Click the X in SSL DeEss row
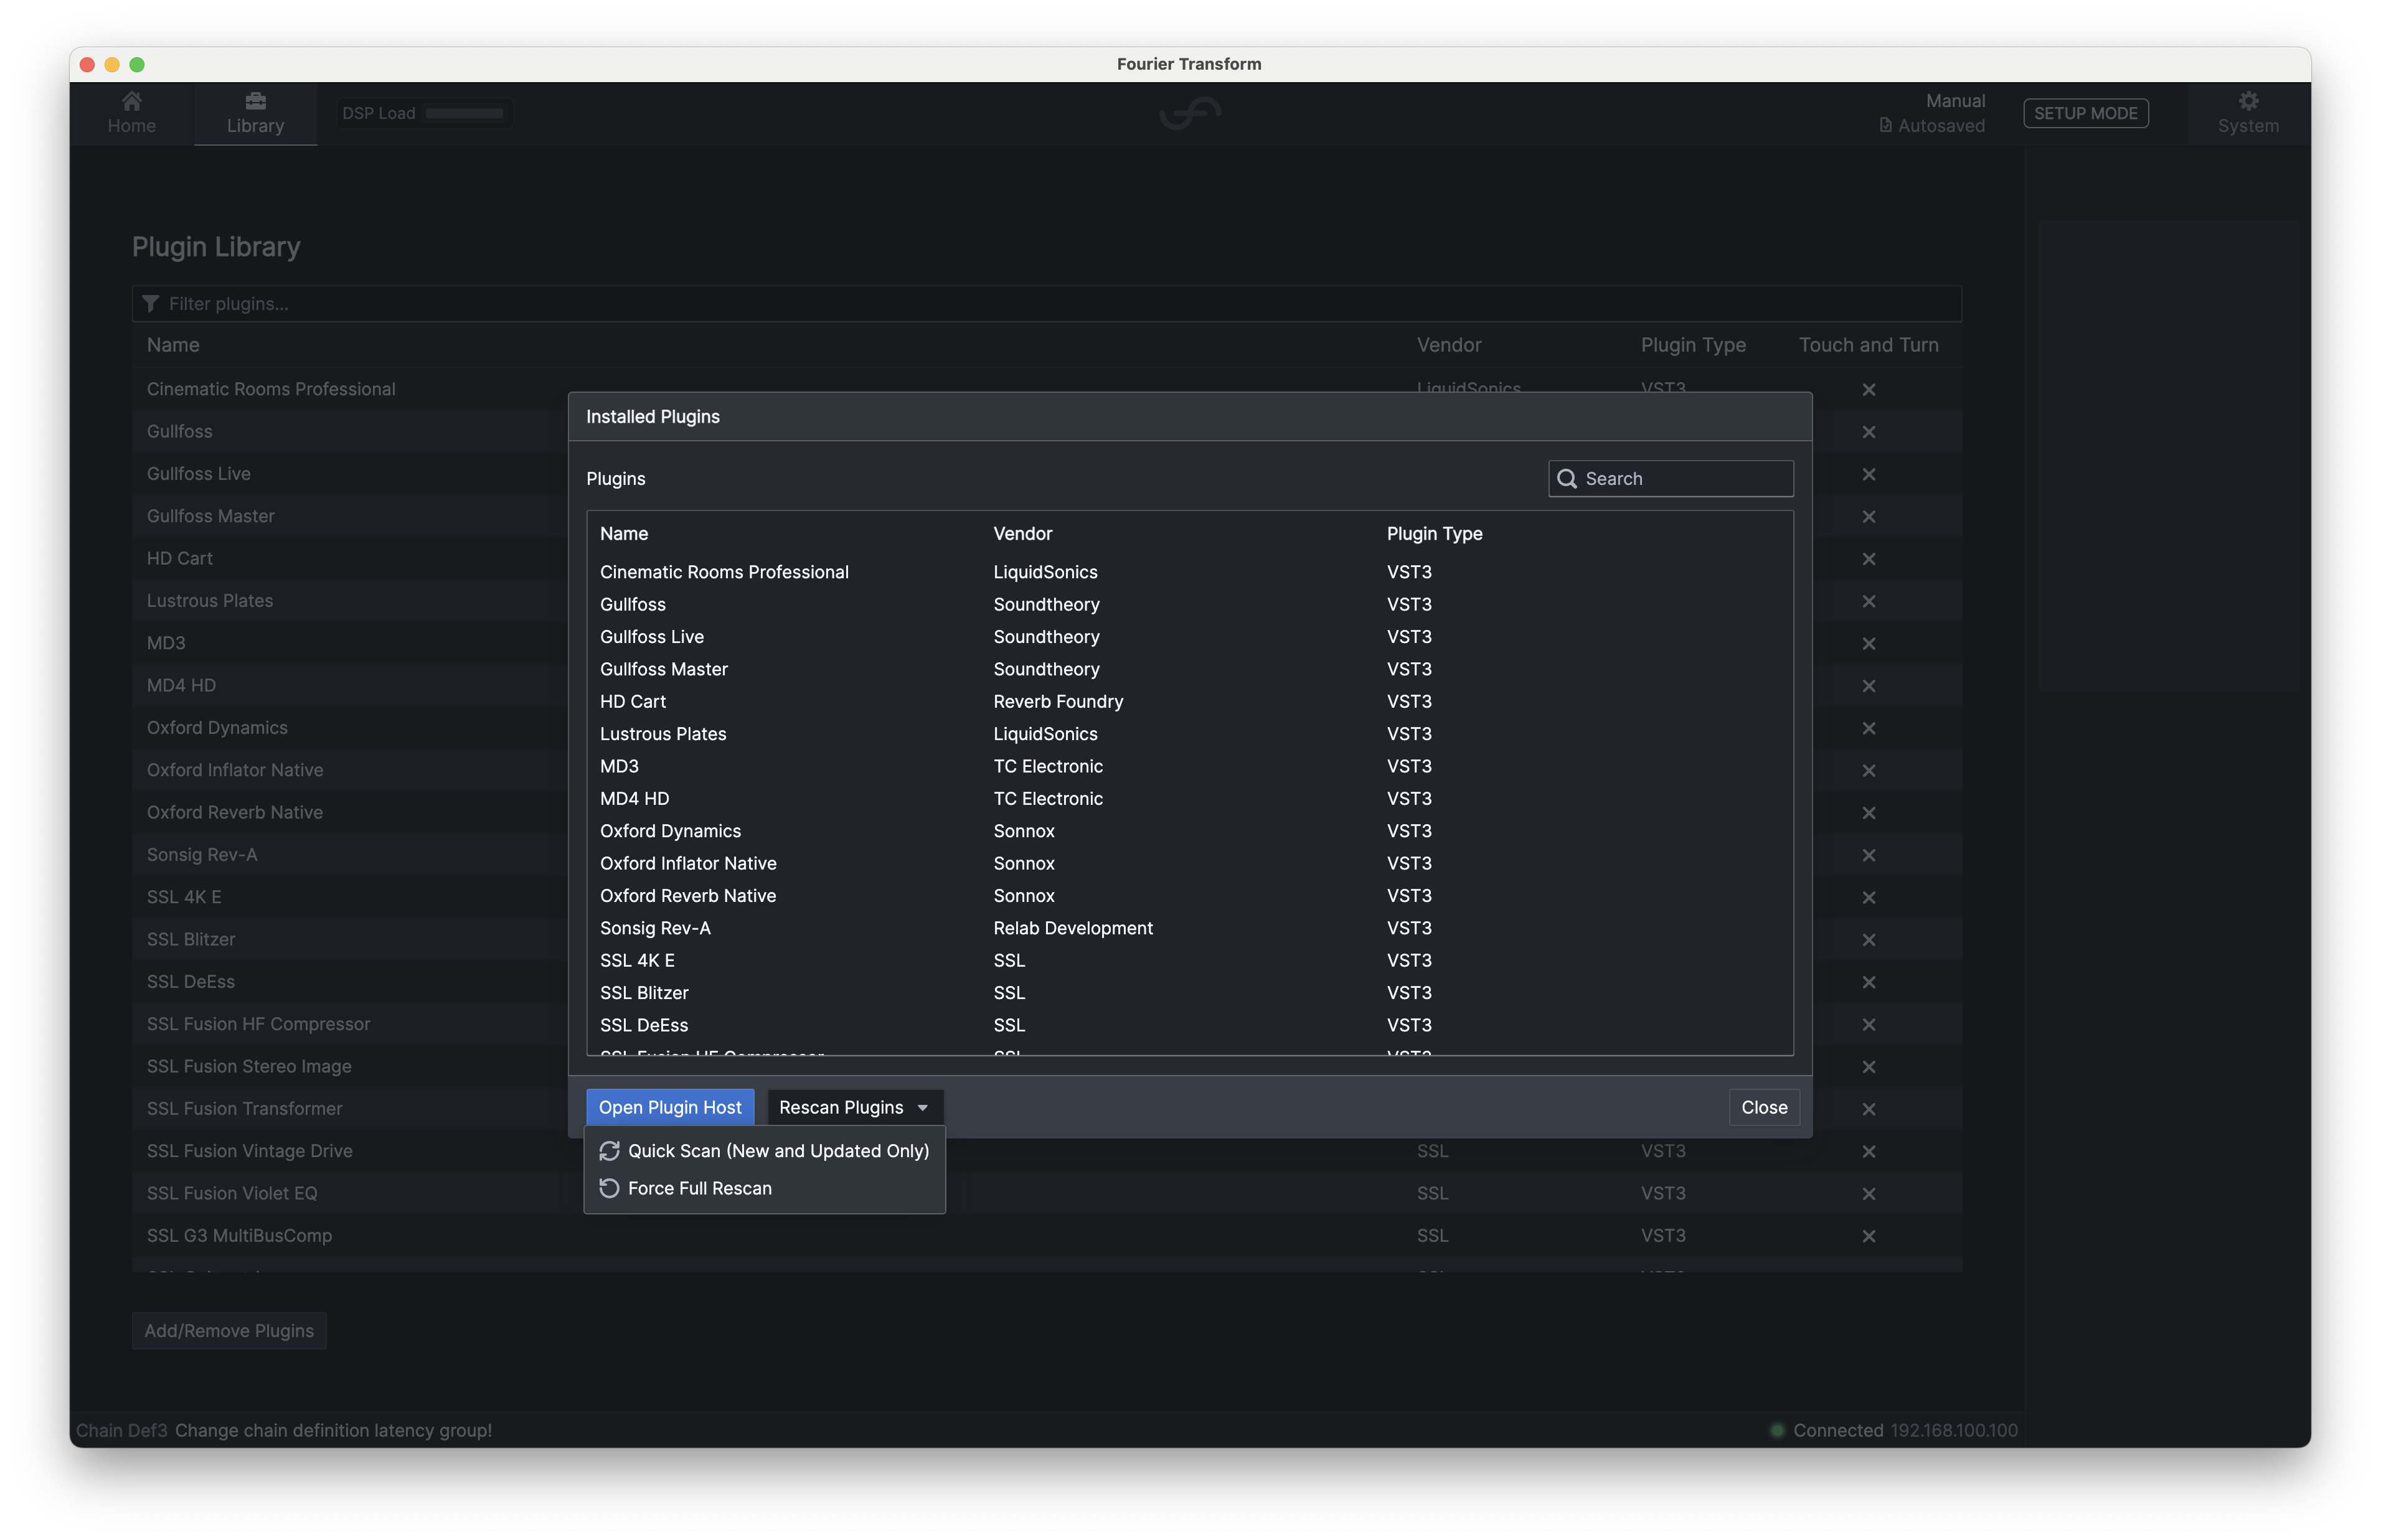 point(1868,982)
